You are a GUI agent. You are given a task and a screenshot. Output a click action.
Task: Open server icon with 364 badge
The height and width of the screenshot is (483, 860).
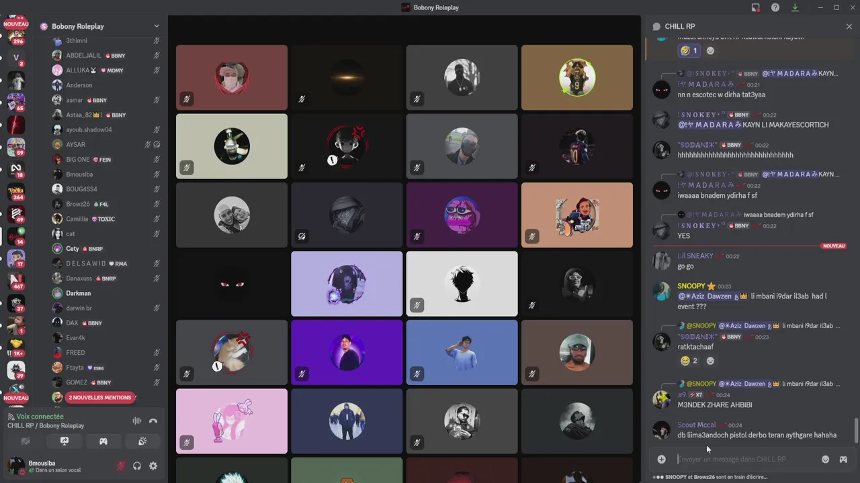(x=16, y=191)
